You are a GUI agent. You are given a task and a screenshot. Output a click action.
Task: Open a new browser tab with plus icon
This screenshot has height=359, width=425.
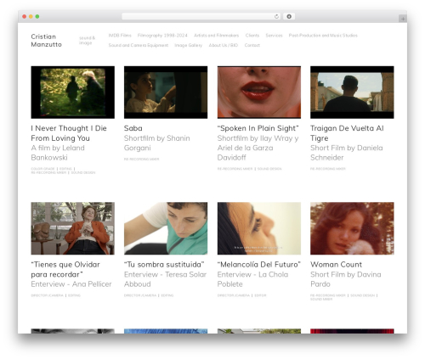point(403,19)
